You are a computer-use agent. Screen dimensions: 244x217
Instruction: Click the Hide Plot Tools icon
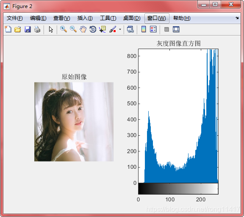click(x=166, y=29)
